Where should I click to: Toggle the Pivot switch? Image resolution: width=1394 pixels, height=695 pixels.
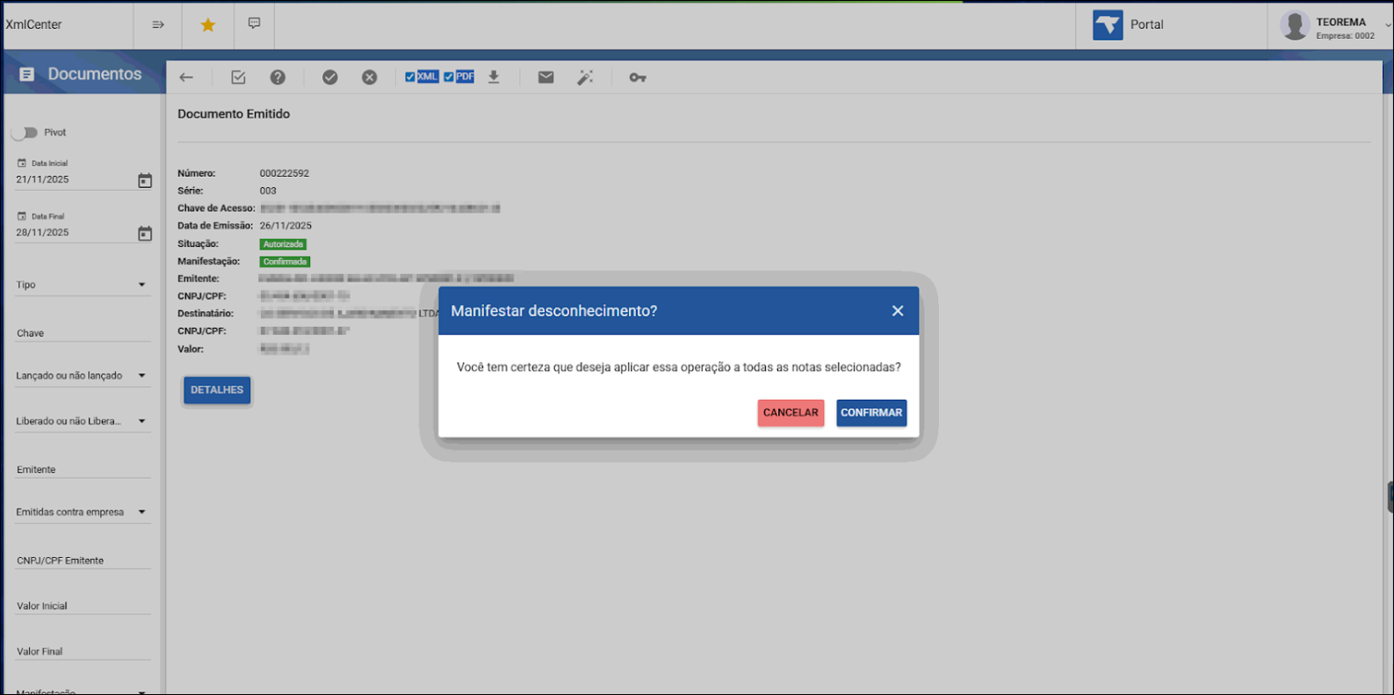(x=25, y=133)
